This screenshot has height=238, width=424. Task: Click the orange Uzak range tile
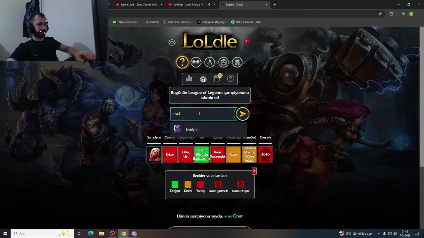[234, 154]
